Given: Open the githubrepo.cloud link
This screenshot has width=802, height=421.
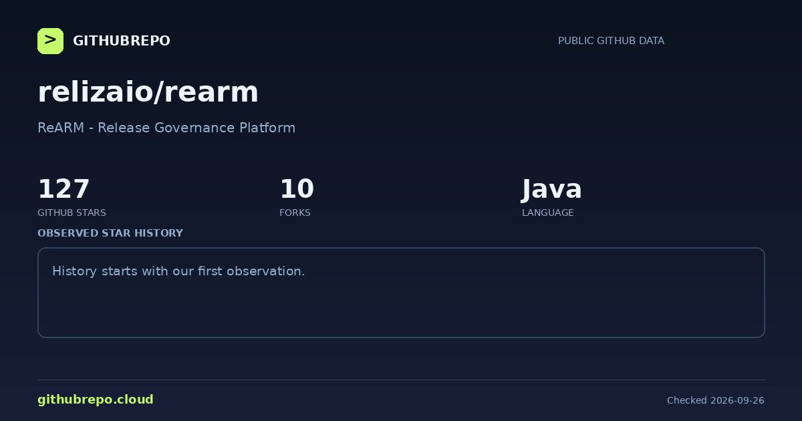Looking at the screenshot, I should pyautogui.click(x=96, y=400).
